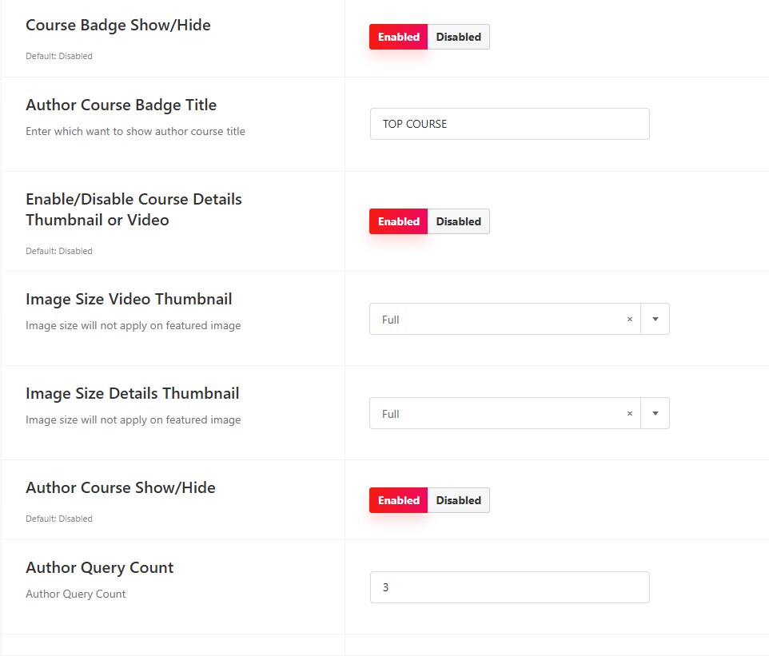Image resolution: width=769 pixels, height=656 pixels.
Task: Enable the Course Badge Show/Hide option
Action: (399, 37)
